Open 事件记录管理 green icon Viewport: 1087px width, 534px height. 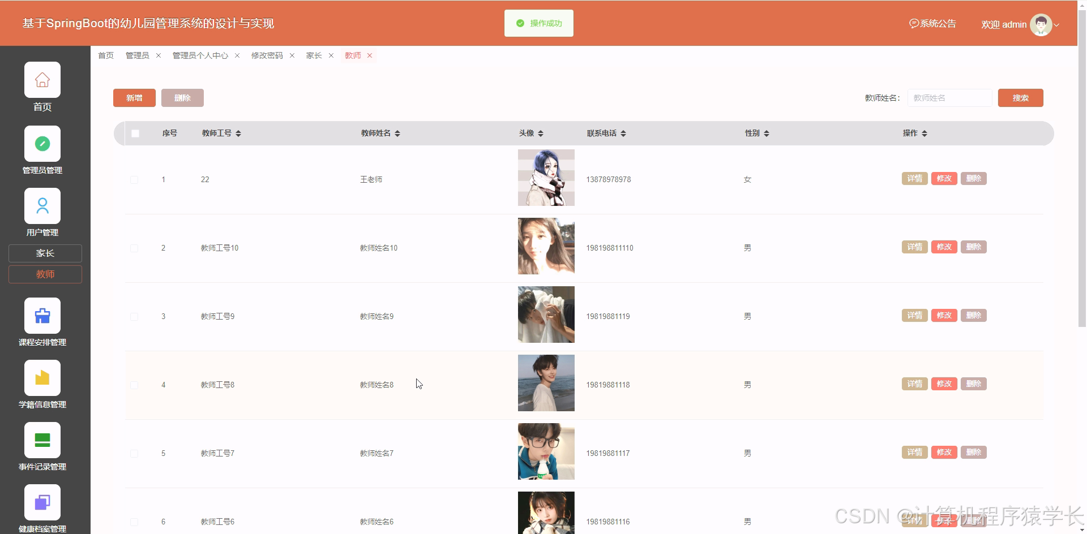tap(42, 440)
